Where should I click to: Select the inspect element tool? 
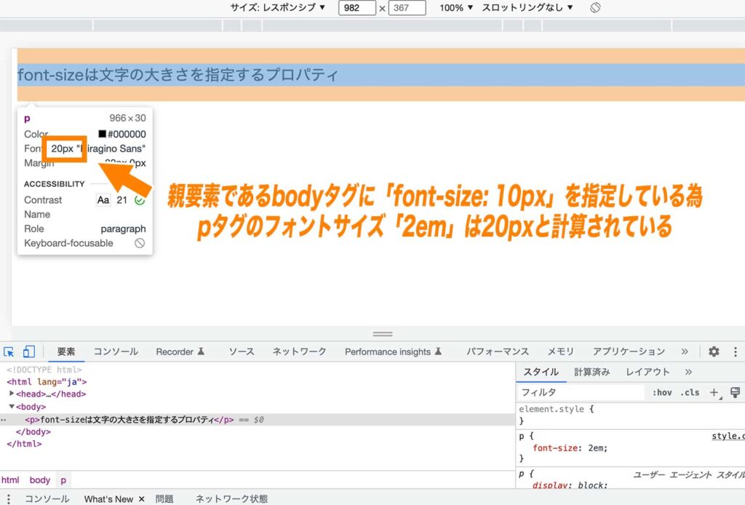pyautogui.click(x=10, y=351)
